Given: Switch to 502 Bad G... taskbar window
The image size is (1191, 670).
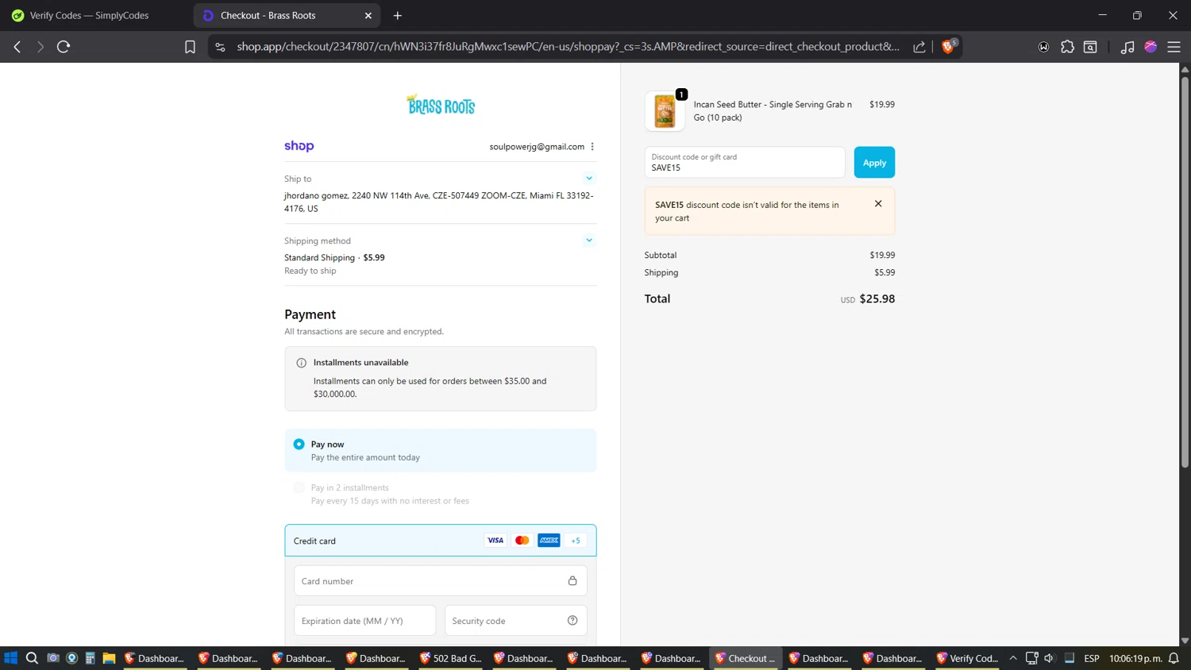Looking at the screenshot, I should pyautogui.click(x=451, y=658).
